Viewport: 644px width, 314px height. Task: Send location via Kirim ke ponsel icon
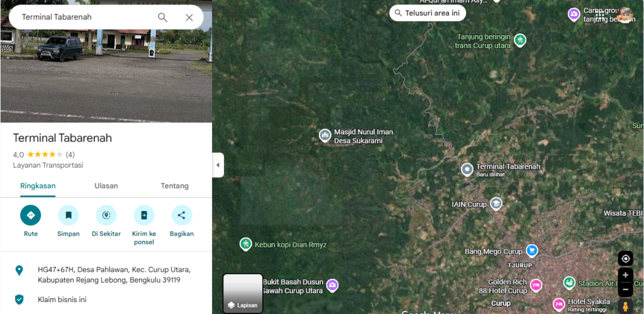pyautogui.click(x=144, y=215)
